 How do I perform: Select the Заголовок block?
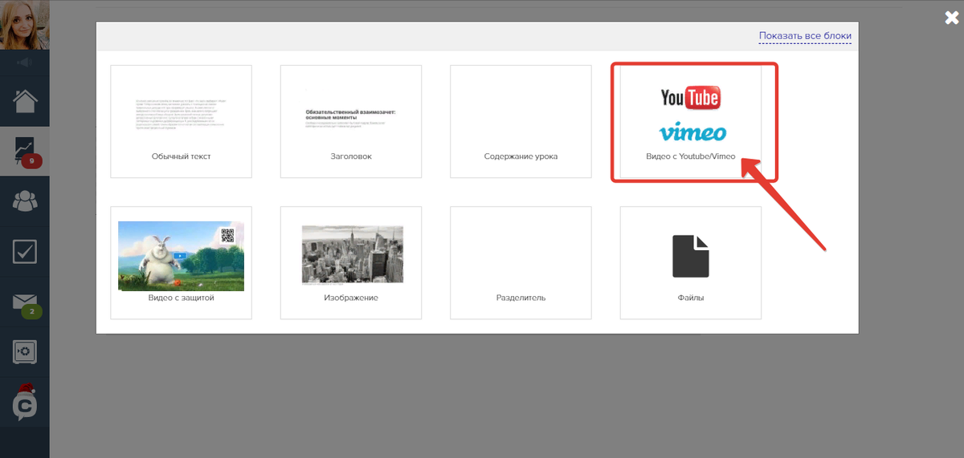pos(351,122)
